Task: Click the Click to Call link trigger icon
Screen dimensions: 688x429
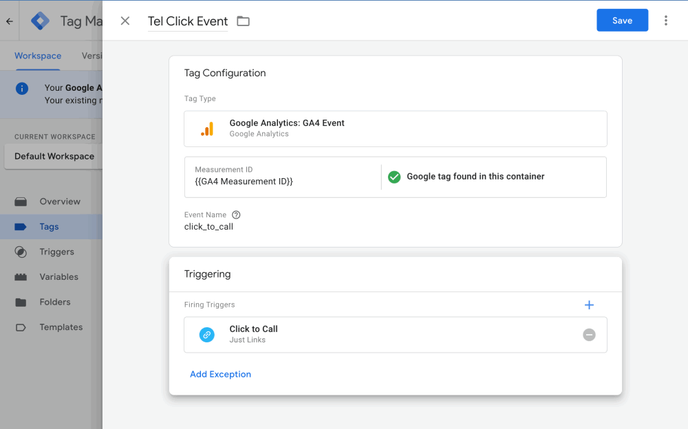Action: point(207,335)
